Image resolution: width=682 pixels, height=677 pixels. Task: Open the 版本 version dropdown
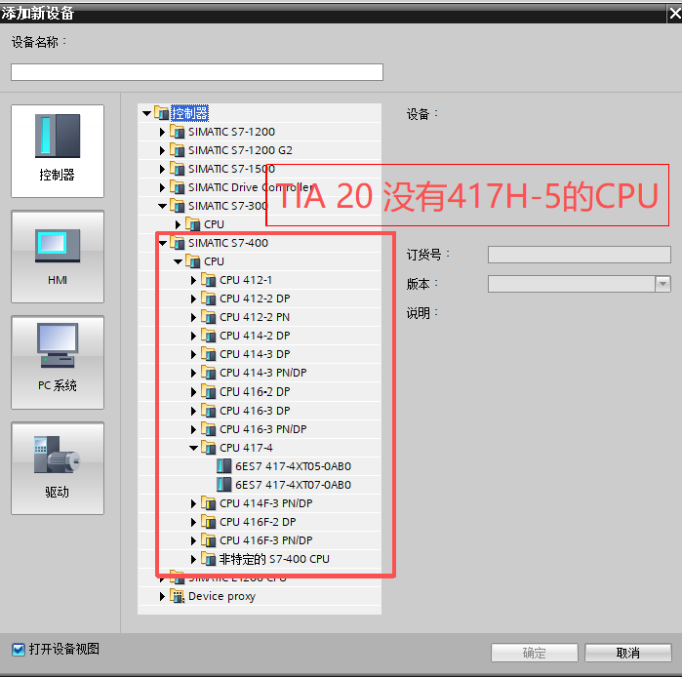[x=662, y=284]
